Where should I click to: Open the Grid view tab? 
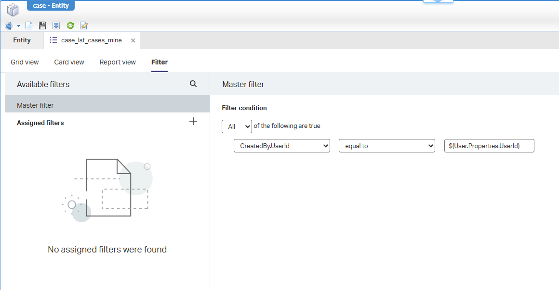pyautogui.click(x=25, y=62)
